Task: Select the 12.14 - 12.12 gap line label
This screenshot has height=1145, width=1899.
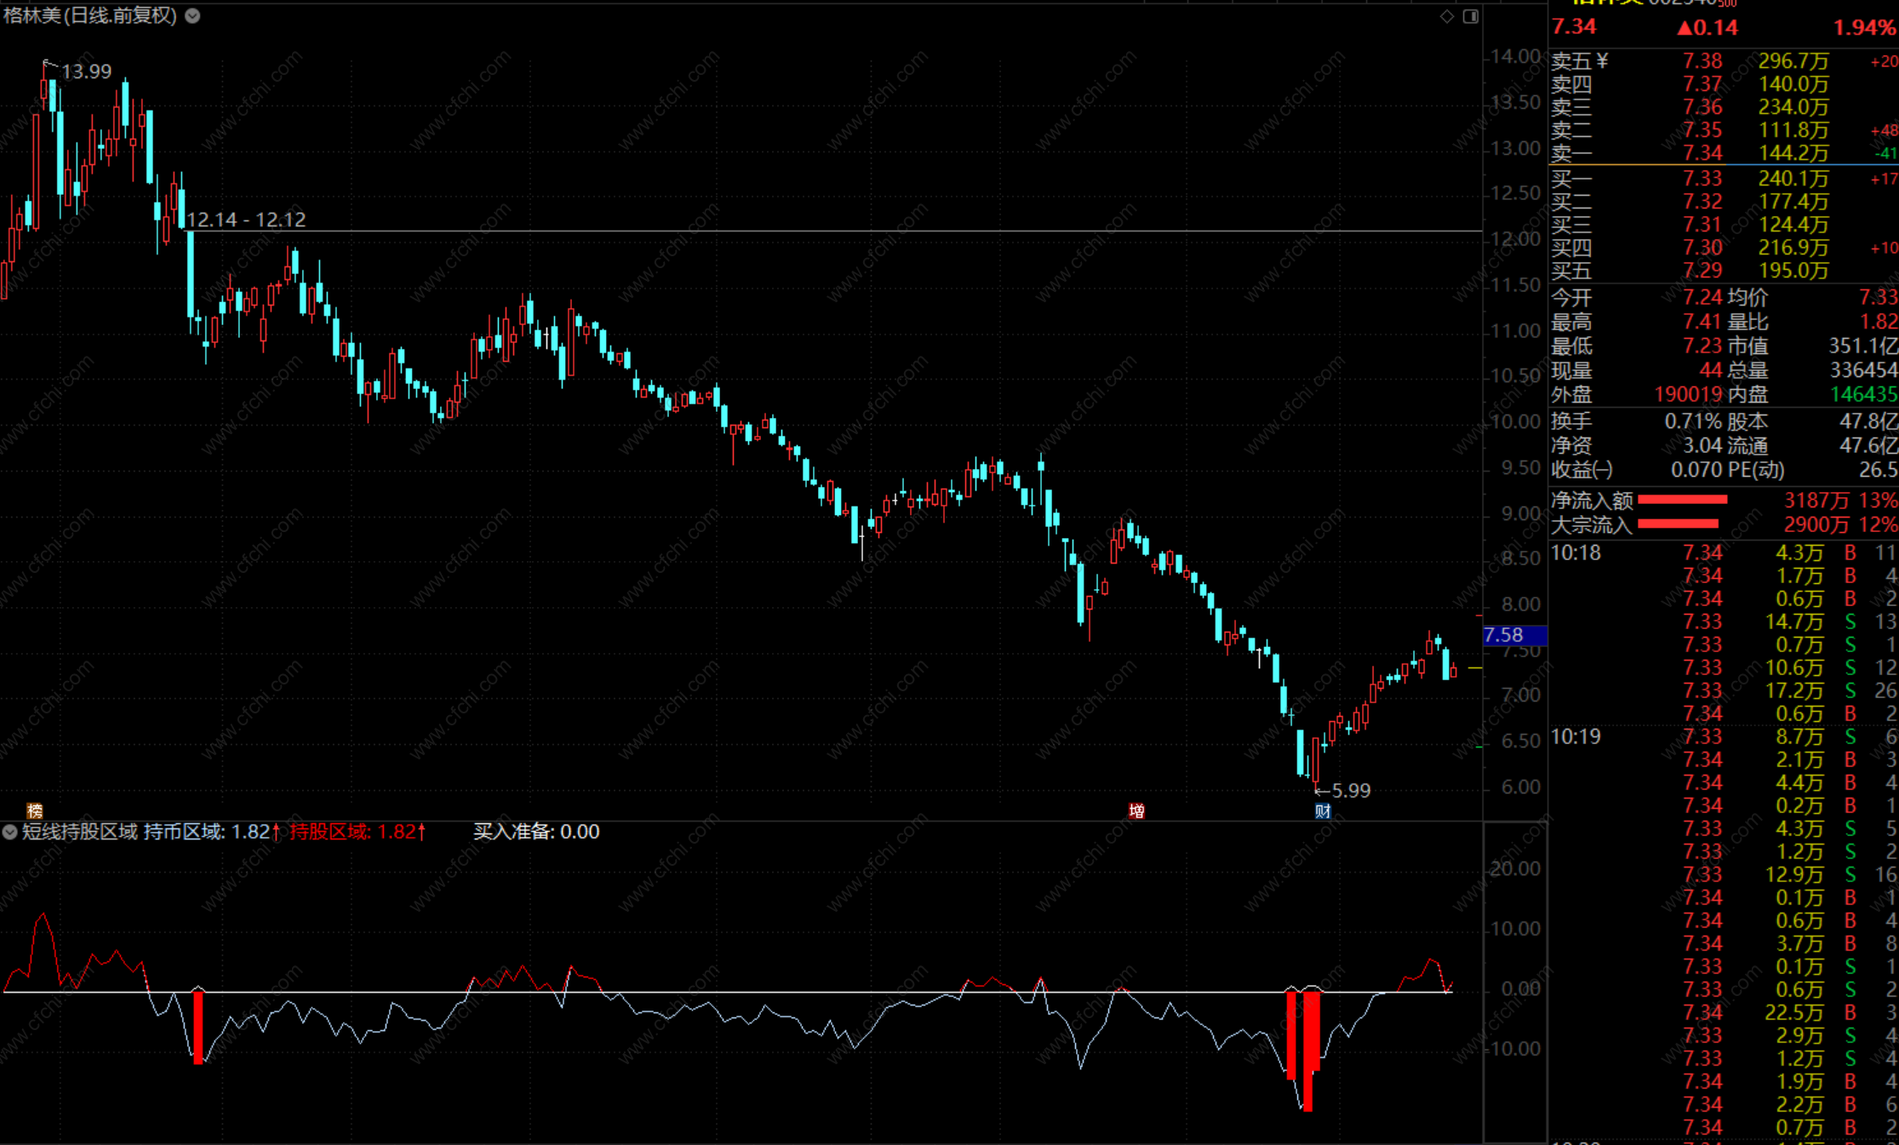Action: click(x=245, y=220)
